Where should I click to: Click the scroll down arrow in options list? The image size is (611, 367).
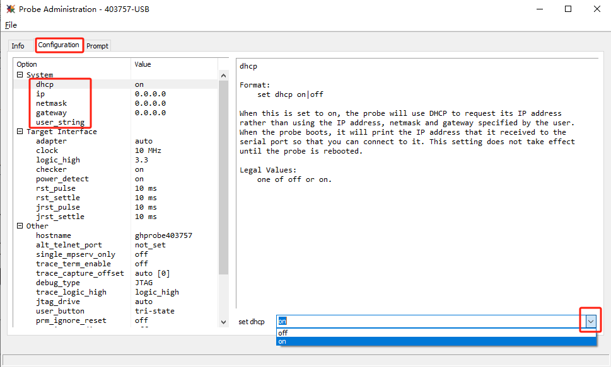pyautogui.click(x=223, y=322)
